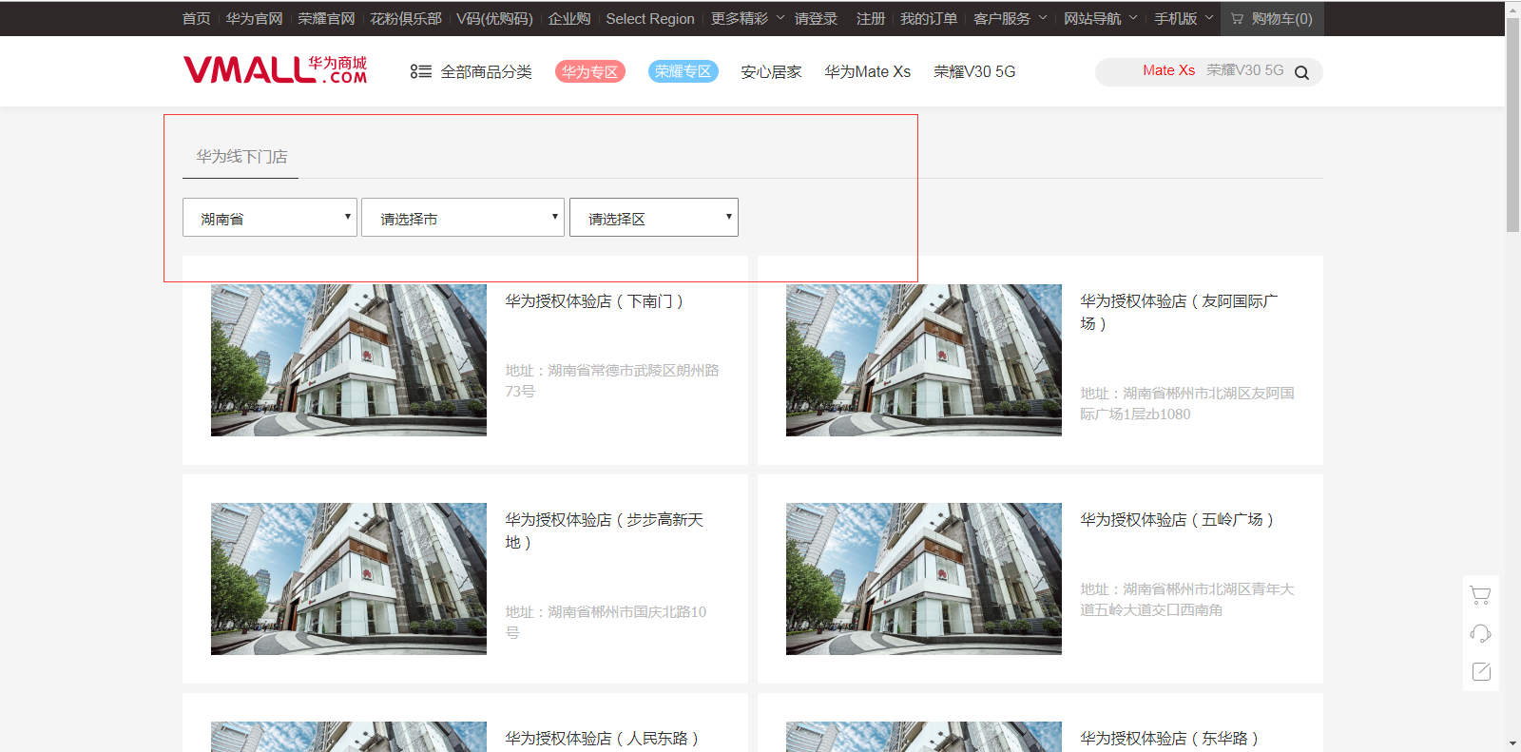Open 我的订单 link
1521x752 pixels.
click(x=929, y=18)
